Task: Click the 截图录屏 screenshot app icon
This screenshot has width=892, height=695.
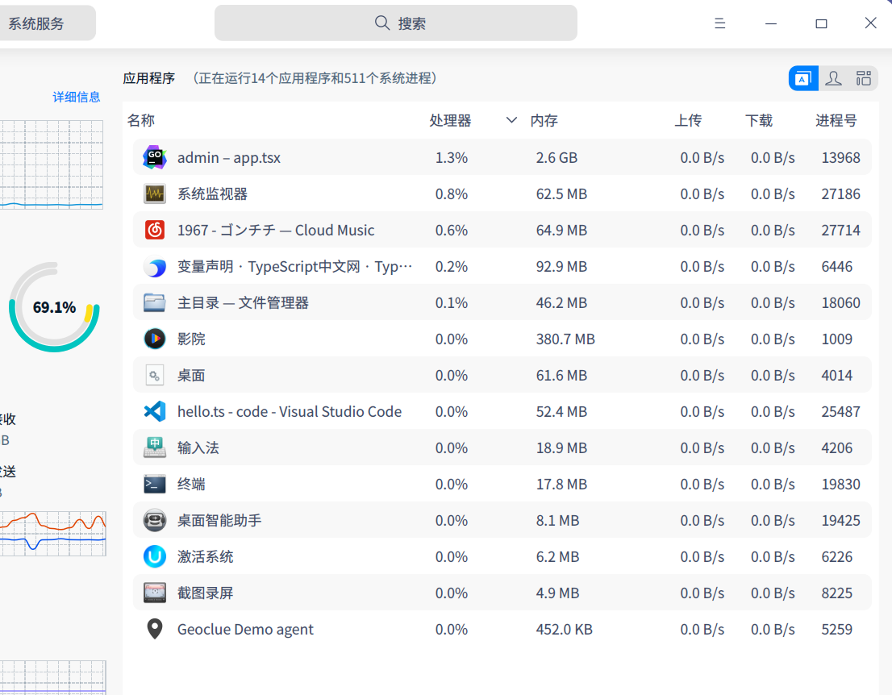Action: tap(154, 593)
